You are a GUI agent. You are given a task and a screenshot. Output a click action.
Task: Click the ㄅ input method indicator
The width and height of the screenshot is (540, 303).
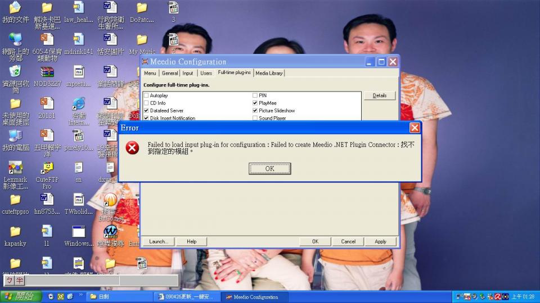[x=10, y=281]
